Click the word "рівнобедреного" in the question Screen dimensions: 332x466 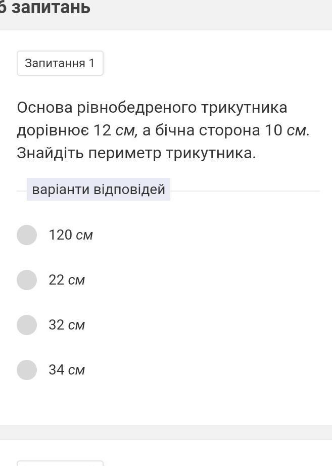click(136, 108)
